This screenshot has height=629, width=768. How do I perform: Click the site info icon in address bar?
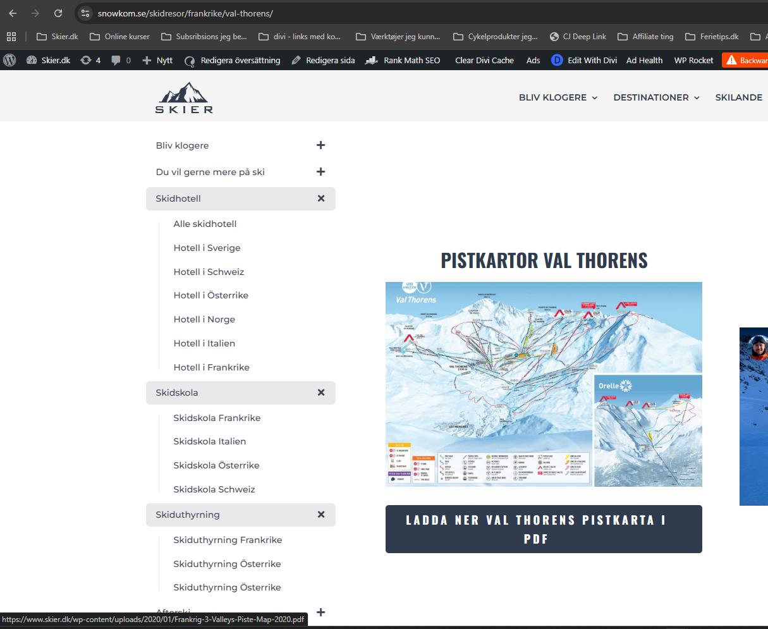pos(85,13)
